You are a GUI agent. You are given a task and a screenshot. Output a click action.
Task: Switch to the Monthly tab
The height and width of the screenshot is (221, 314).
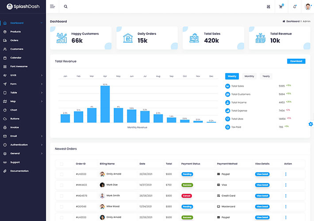[x=249, y=76]
